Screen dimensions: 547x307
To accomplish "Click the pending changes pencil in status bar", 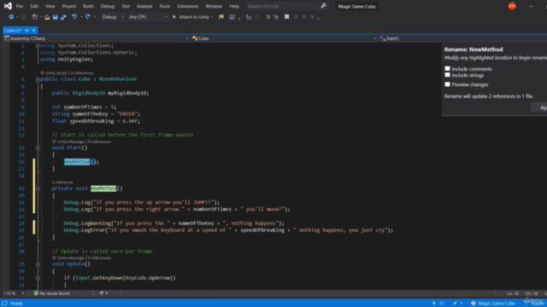I will (455, 304).
